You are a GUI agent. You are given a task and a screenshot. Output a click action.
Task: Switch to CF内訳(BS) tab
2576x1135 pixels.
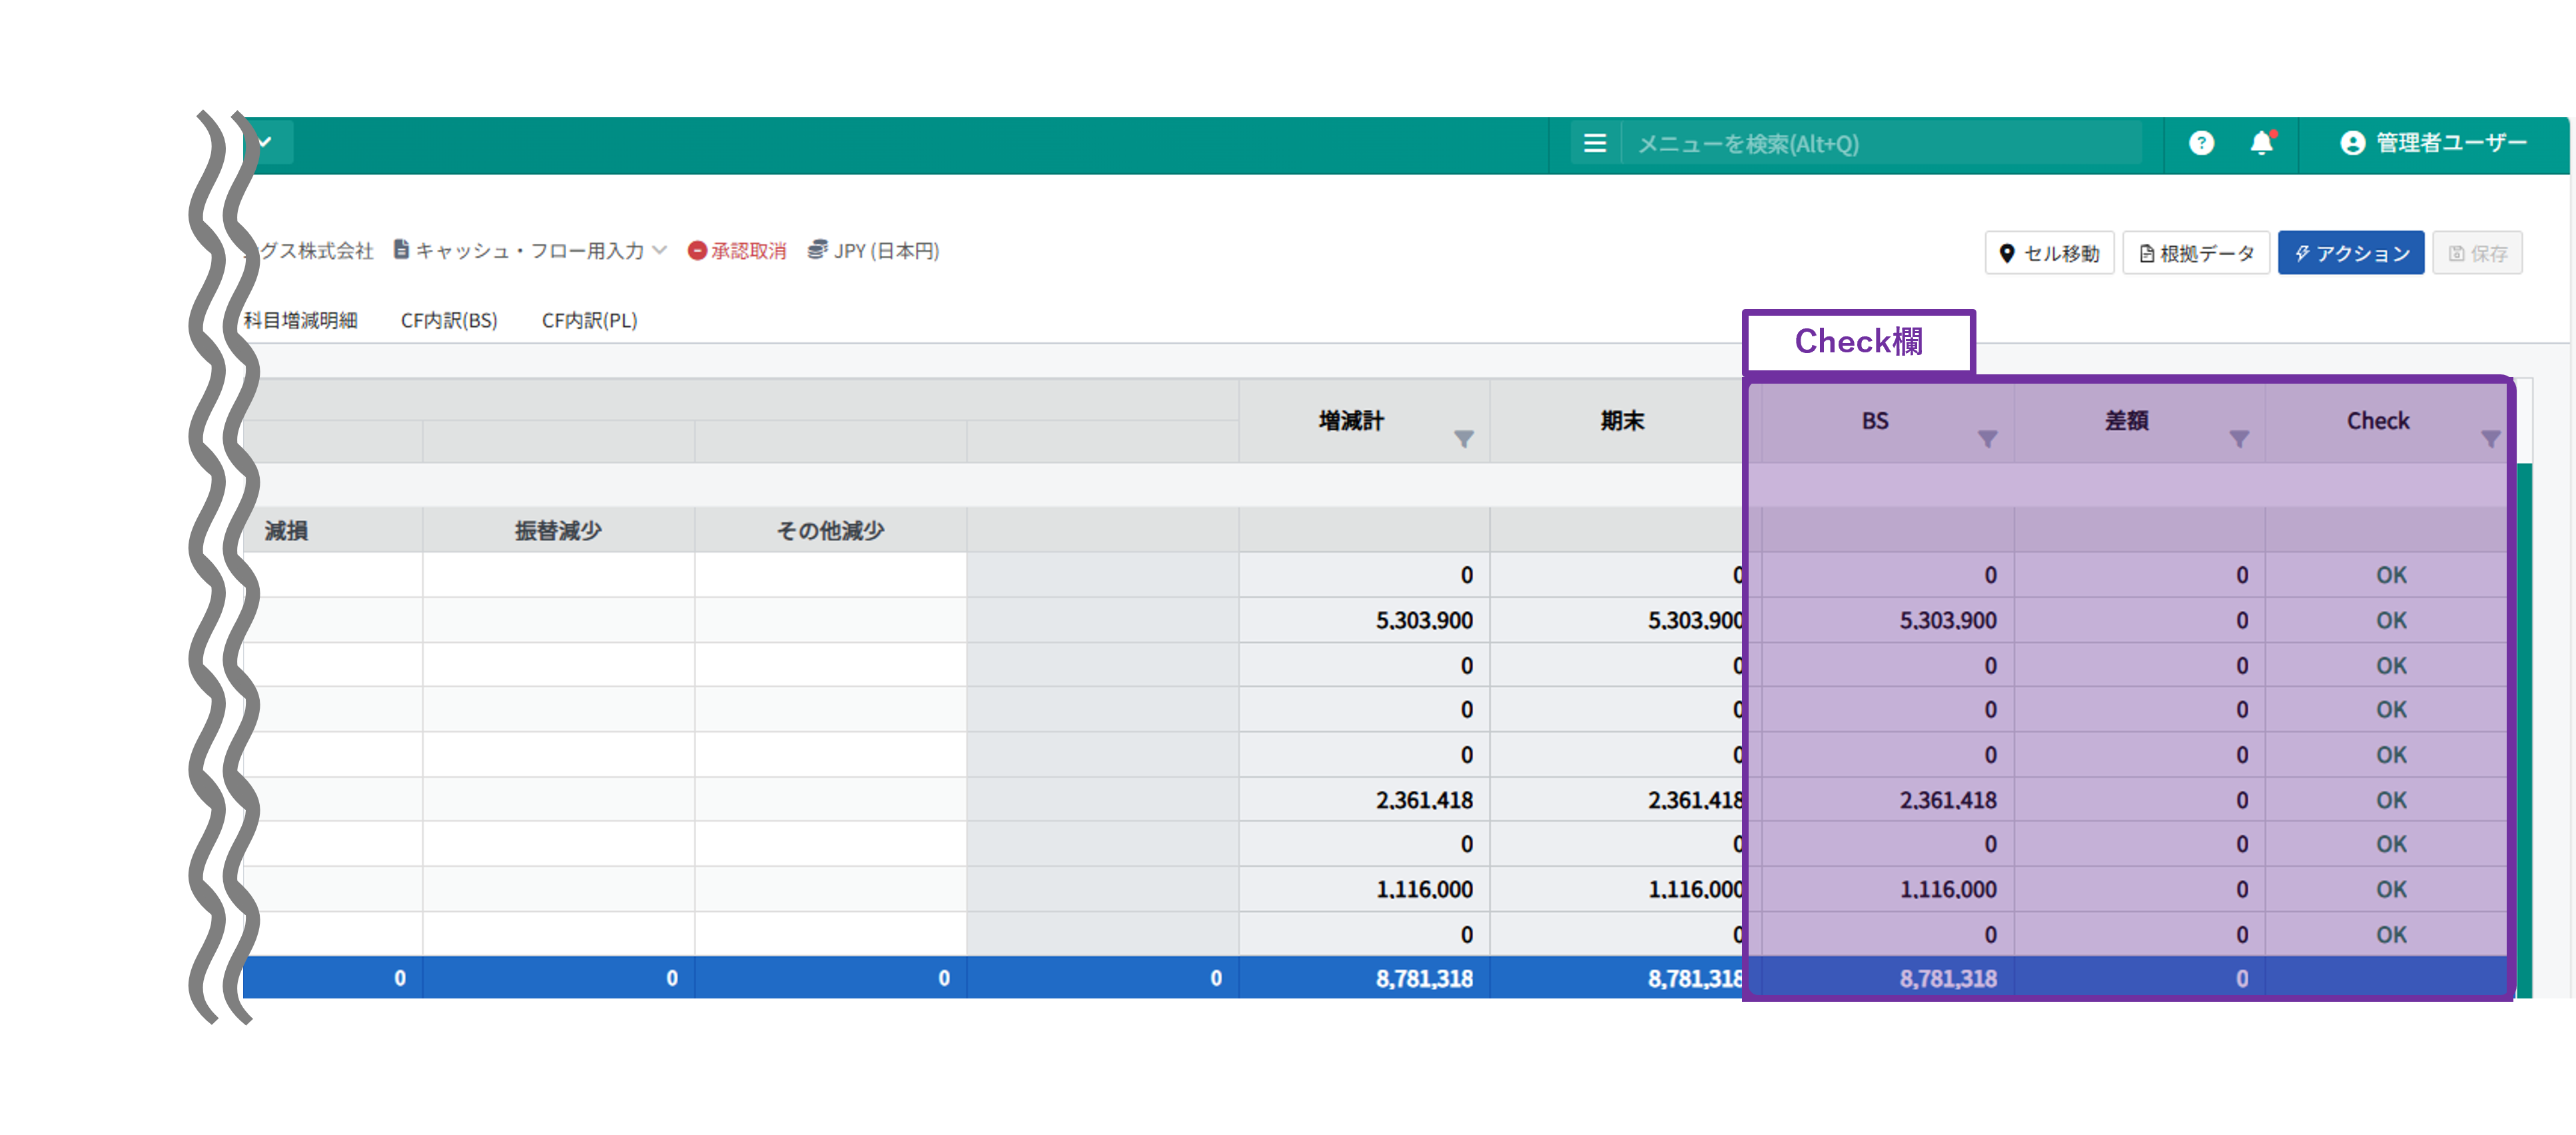coord(449,321)
